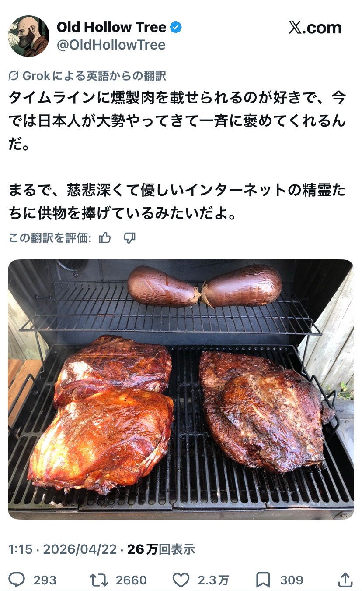Open the @OldHollowTree handle link
This screenshot has height=591, width=362.
coord(111,45)
